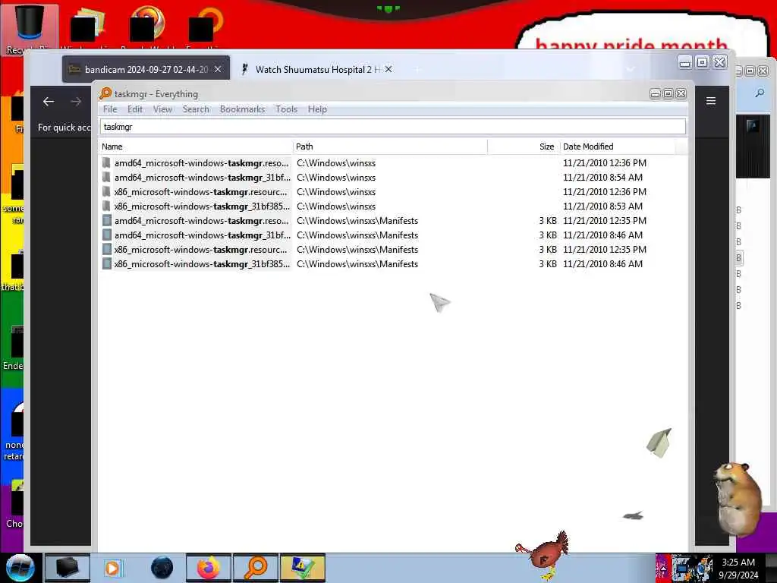
Task: Open the media player taskbar icon
Action: pos(114,568)
